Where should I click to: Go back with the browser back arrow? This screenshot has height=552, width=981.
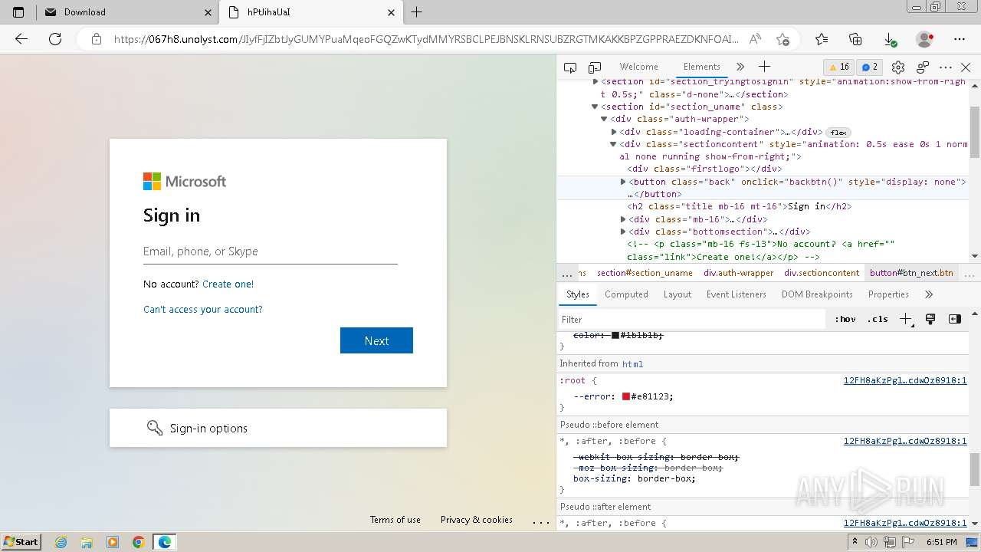tap(21, 39)
